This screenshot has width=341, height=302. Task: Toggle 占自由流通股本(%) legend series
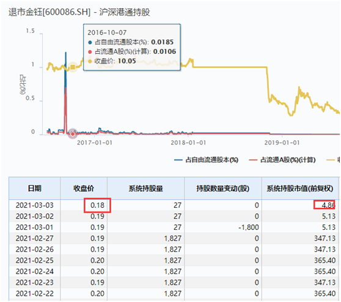pyautogui.click(x=206, y=160)
